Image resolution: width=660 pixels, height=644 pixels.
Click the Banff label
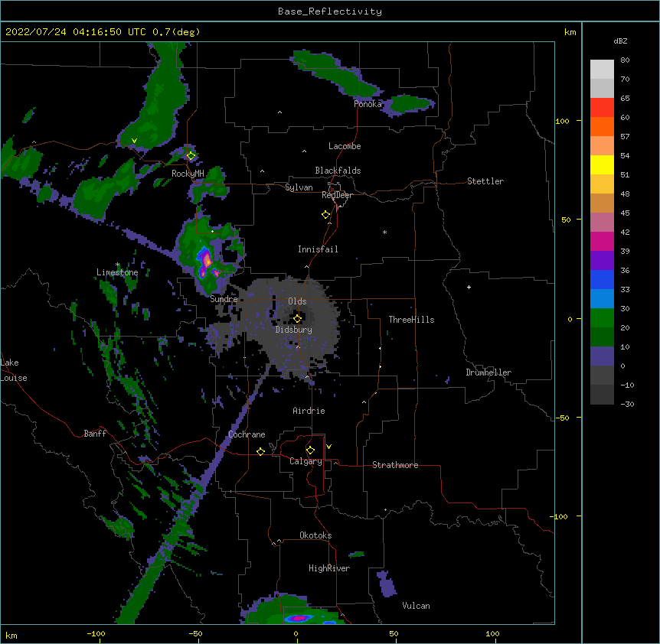pos(95,434)
